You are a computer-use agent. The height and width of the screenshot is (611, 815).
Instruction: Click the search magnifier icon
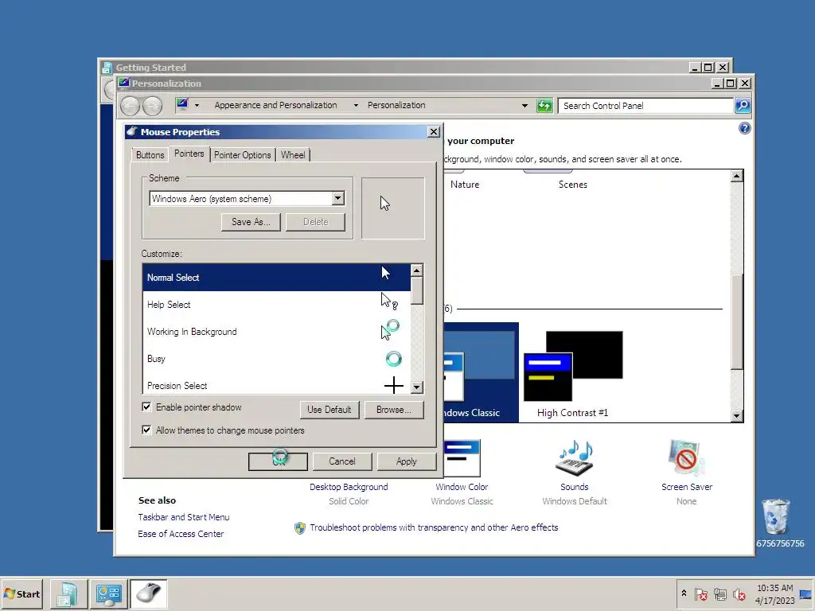743,106
